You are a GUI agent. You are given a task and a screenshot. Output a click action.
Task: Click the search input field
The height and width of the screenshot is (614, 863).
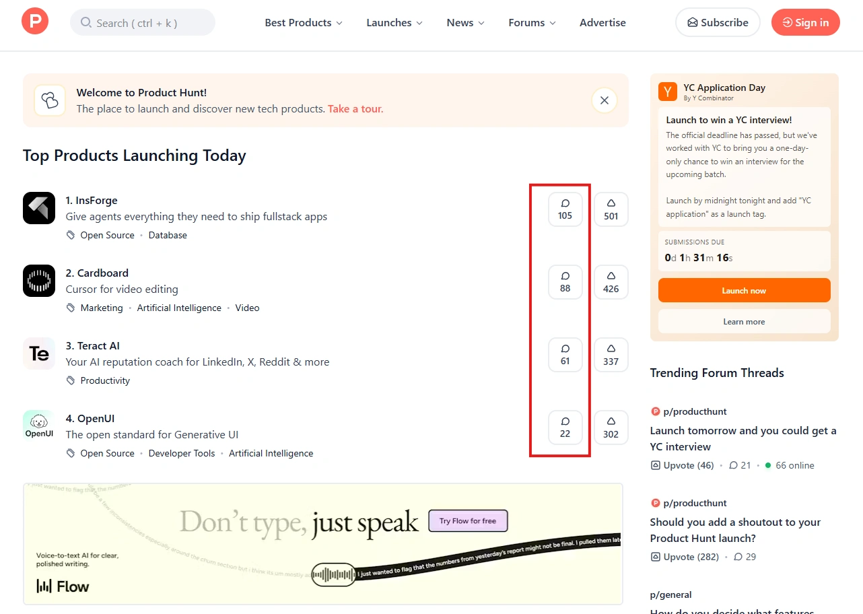tap(143, 22)
